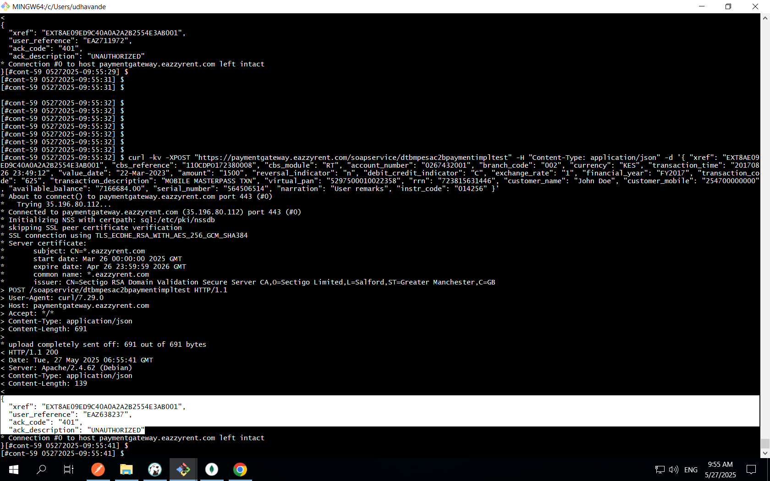Open the taskbar search
The image size is (770, 481).
(41, 470)
